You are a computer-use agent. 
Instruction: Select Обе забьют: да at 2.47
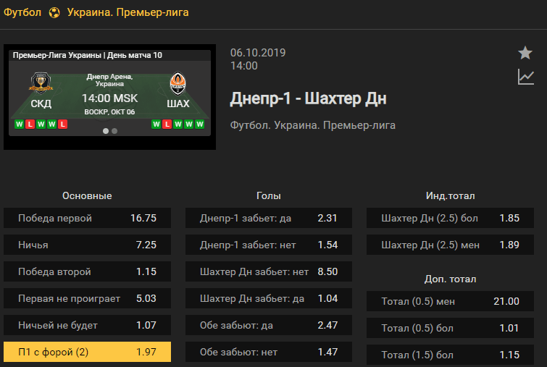[x=269, y=325]
